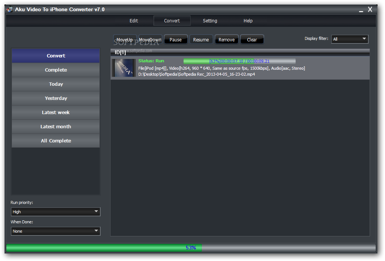Click the MoveDown button
This screenshot has height=261, width=385.
150,40
